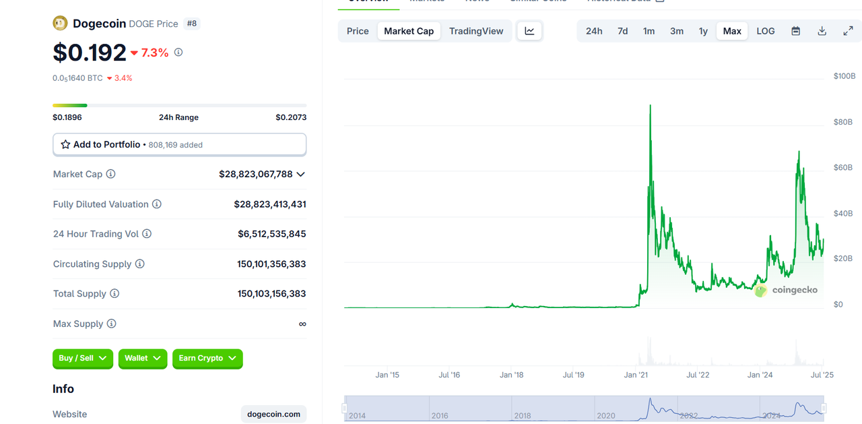Click the Dogecoin coin logo
Image resolution: width=862 pixels, height=424 pixels.
coord(61,24)
